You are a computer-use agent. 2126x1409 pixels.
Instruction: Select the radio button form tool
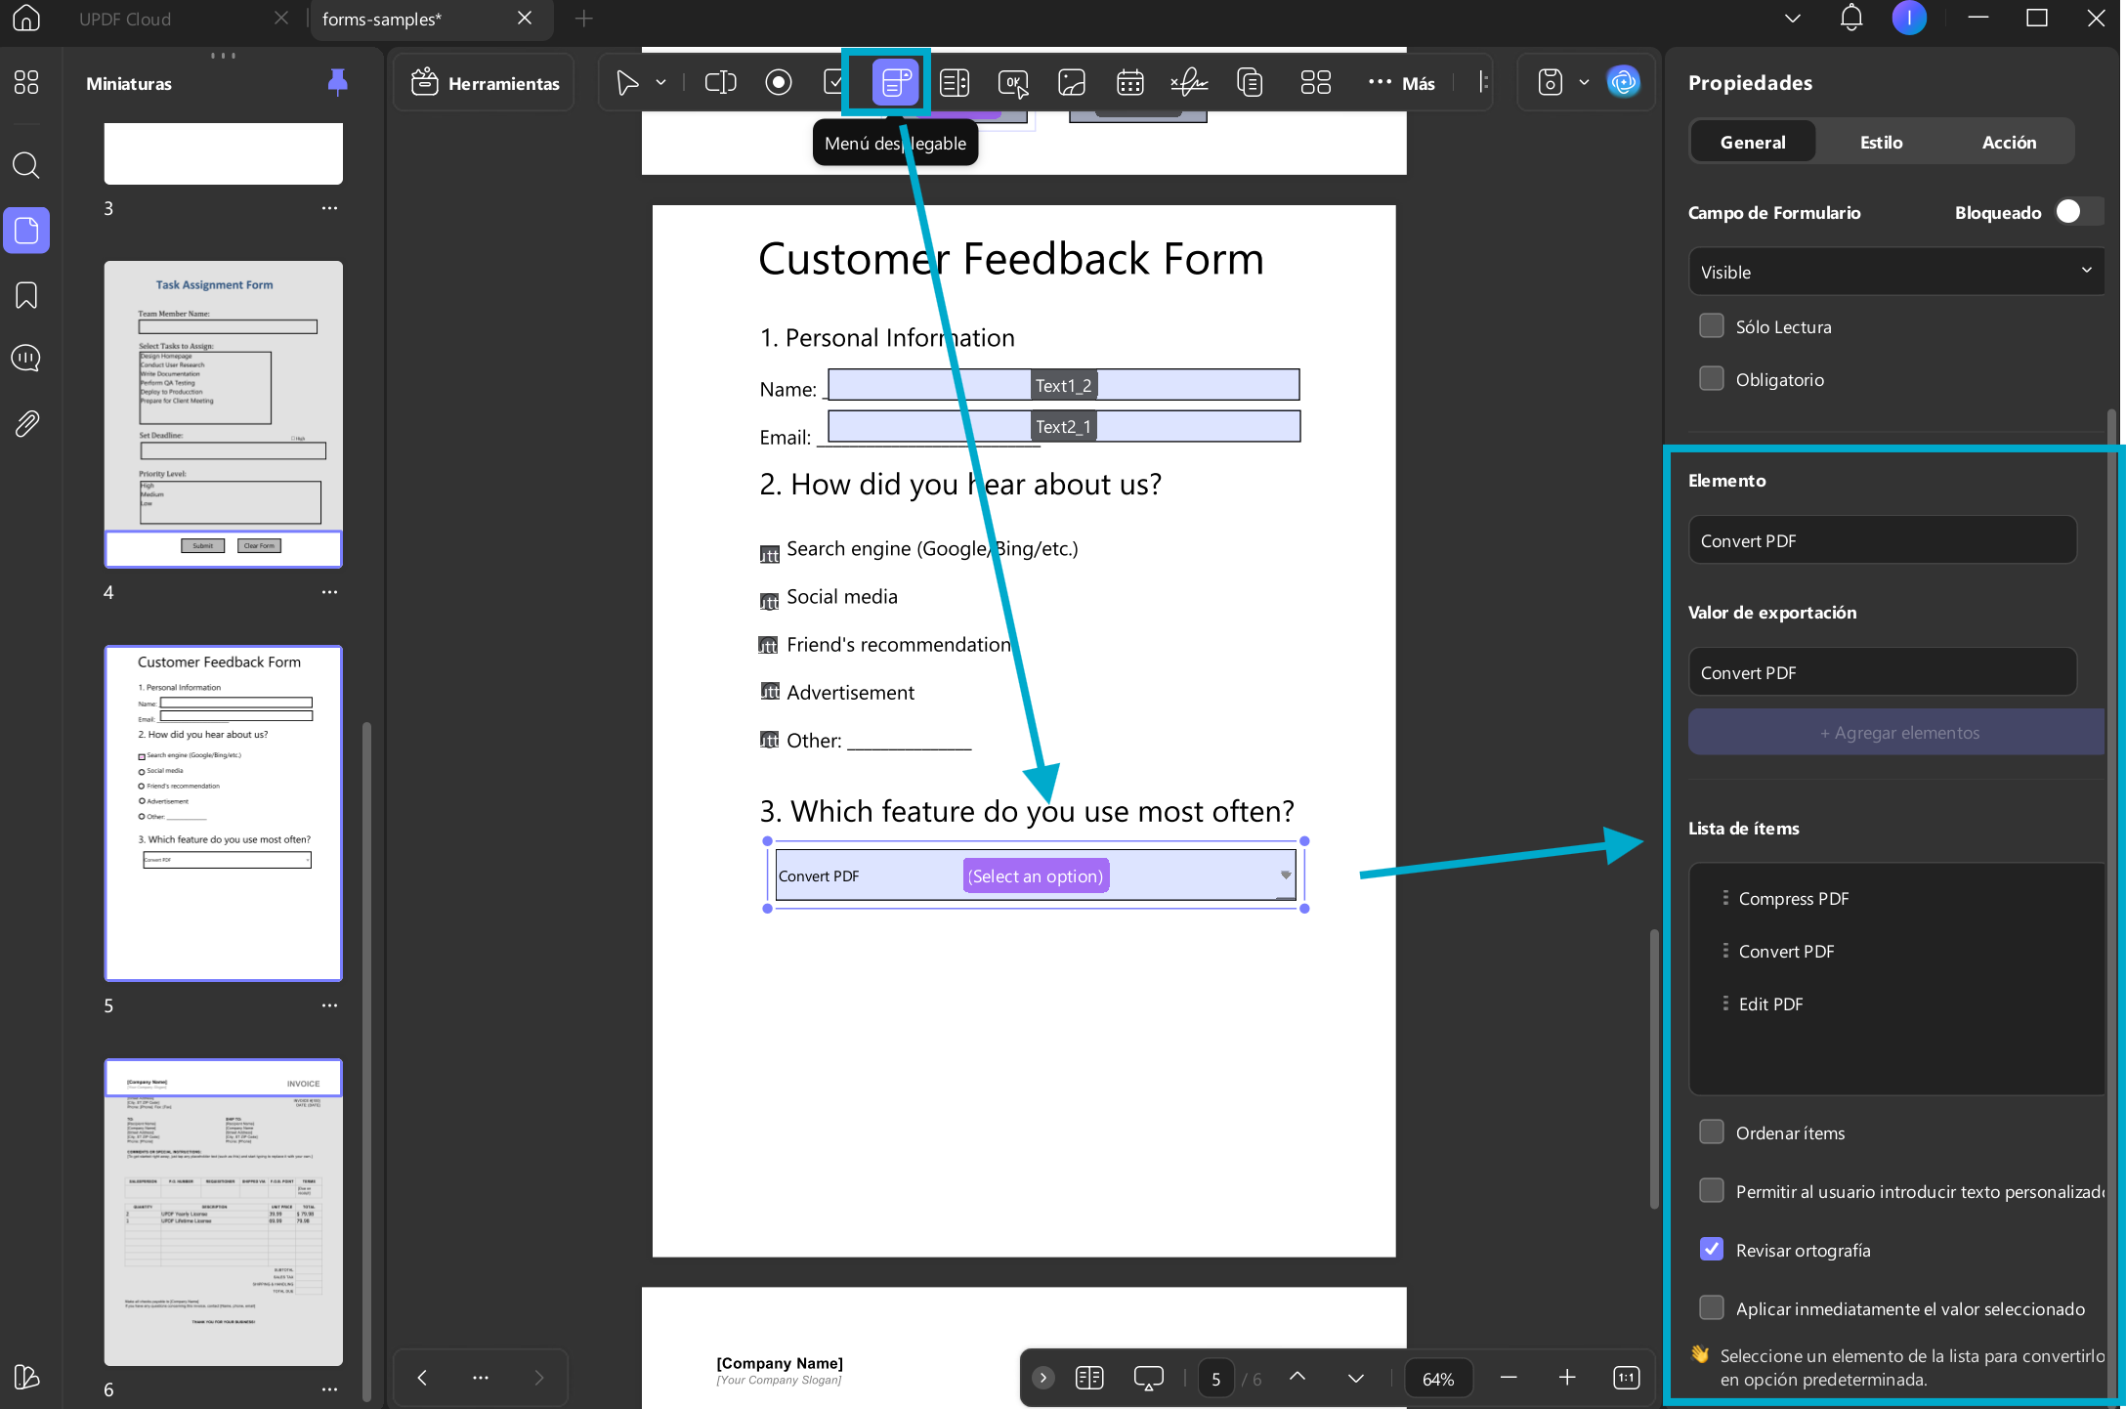pyautogui.click(x=779, y=83)
